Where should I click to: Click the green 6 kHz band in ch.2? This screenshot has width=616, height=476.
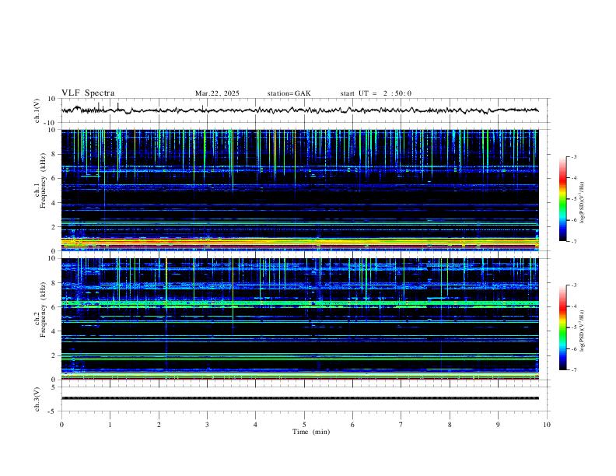[x=299, y=304]
